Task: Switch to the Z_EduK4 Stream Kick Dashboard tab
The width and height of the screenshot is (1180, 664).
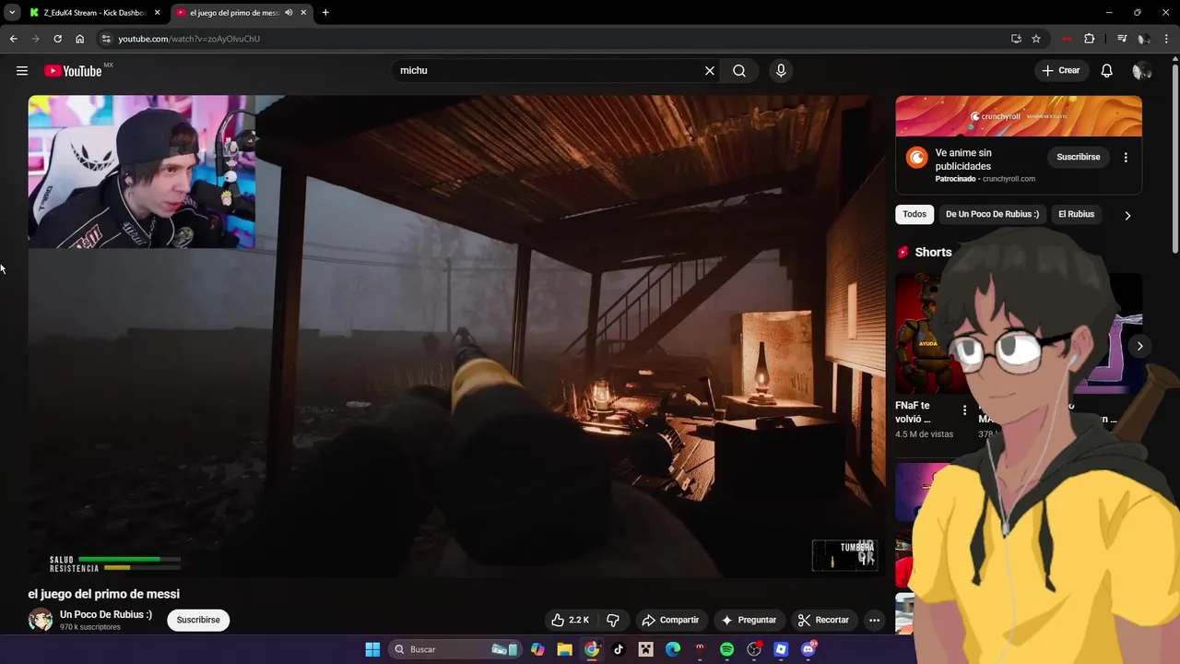Action: coord(92,13)
